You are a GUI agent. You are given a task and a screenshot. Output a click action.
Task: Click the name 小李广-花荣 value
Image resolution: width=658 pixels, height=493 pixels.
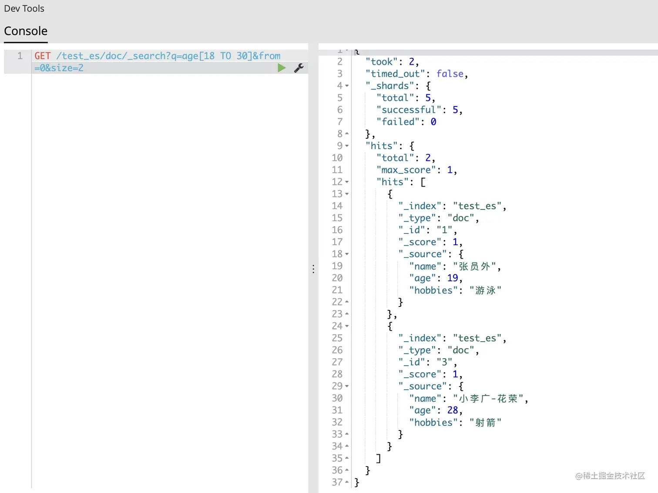[x=488, y=398]
